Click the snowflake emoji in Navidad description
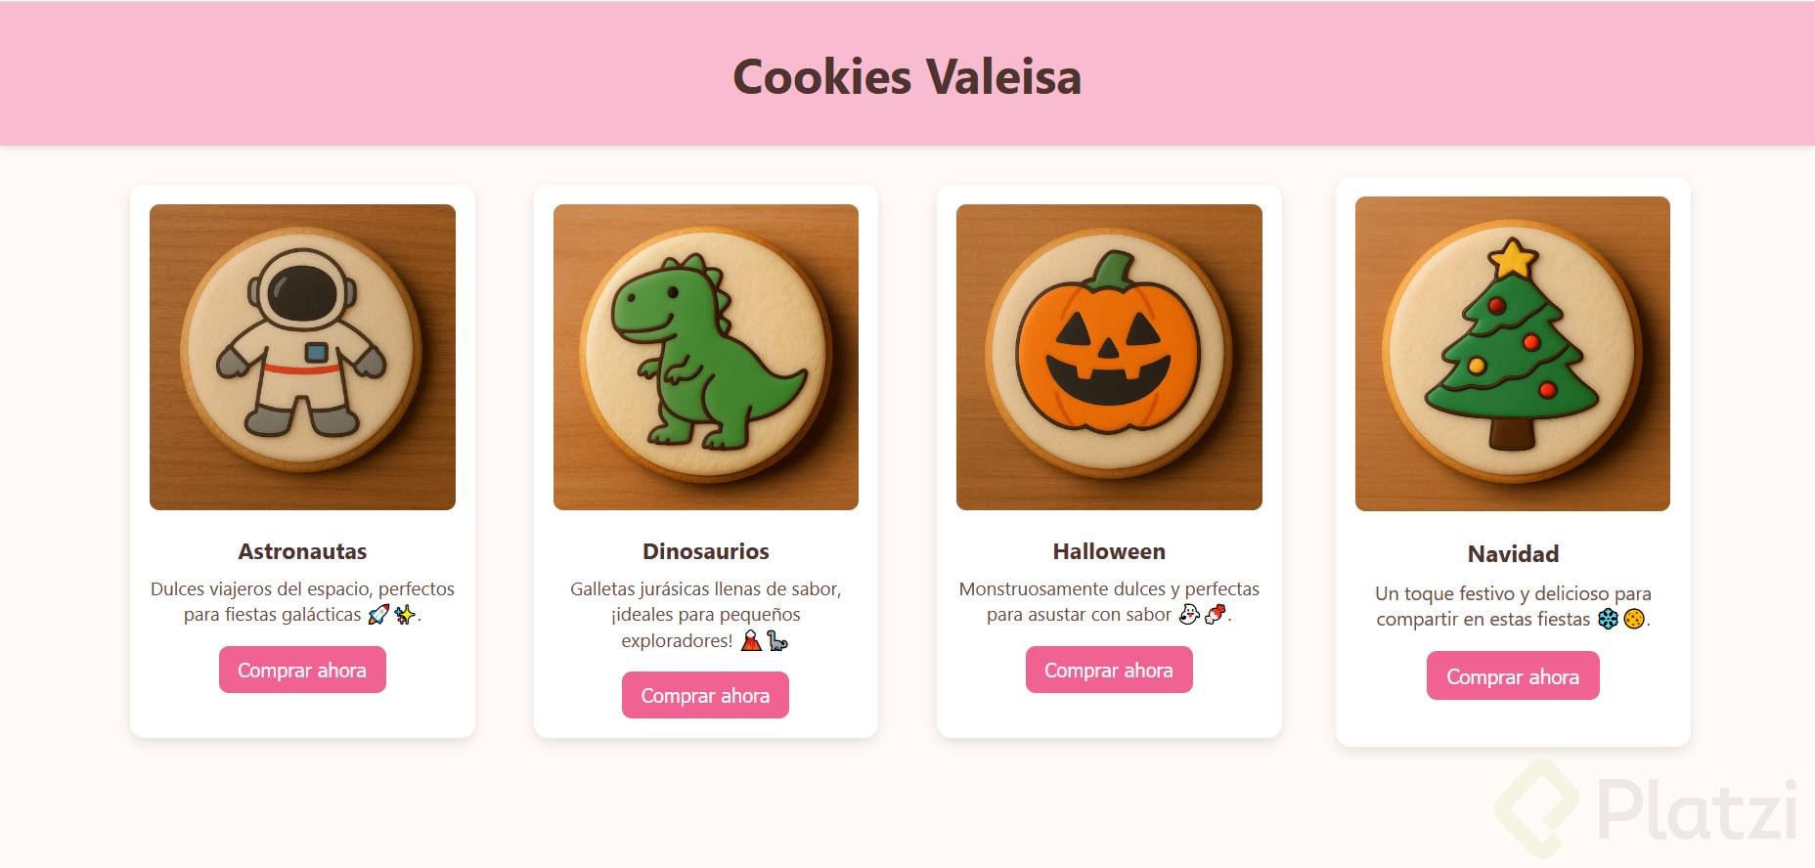 (1608, 619)
